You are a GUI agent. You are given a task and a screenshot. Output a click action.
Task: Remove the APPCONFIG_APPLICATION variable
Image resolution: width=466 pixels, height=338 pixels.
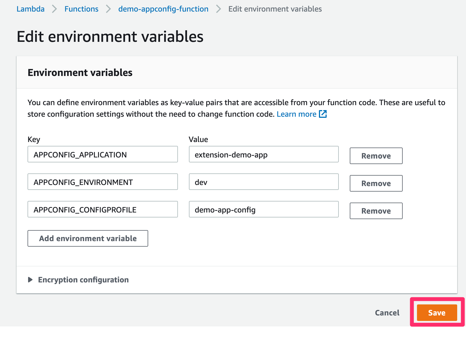coord(376,156)
